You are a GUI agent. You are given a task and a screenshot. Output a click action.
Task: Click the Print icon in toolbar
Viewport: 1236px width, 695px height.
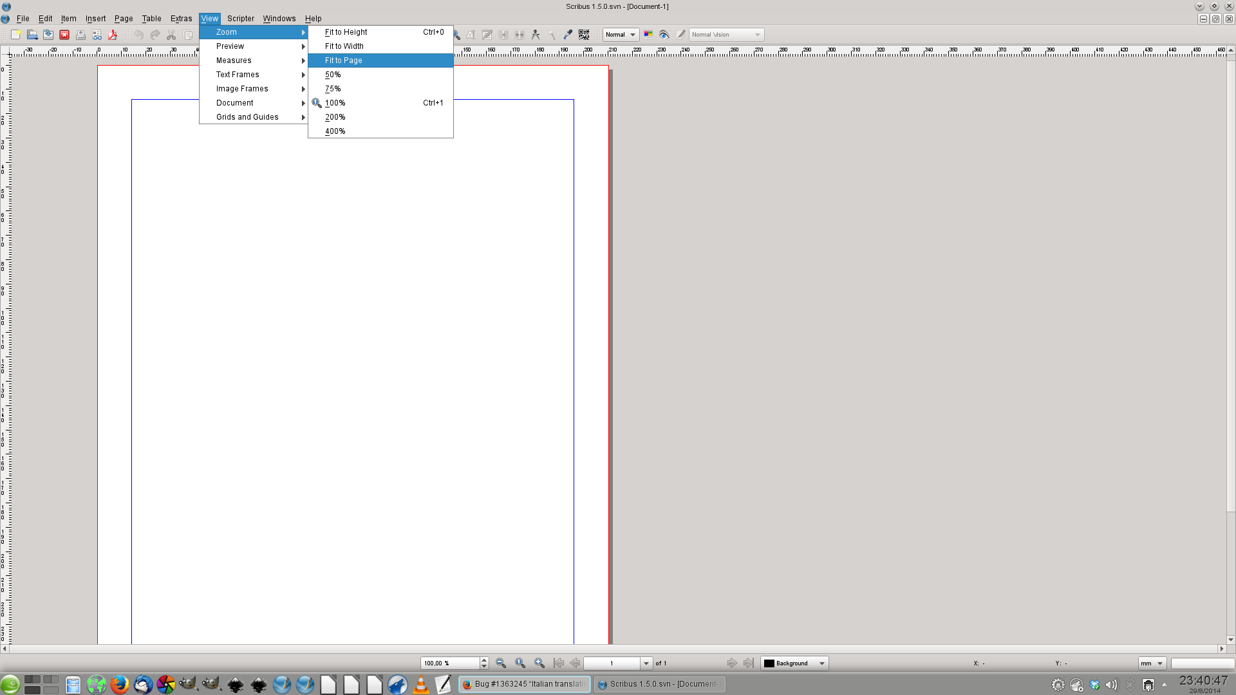point(80,35)
